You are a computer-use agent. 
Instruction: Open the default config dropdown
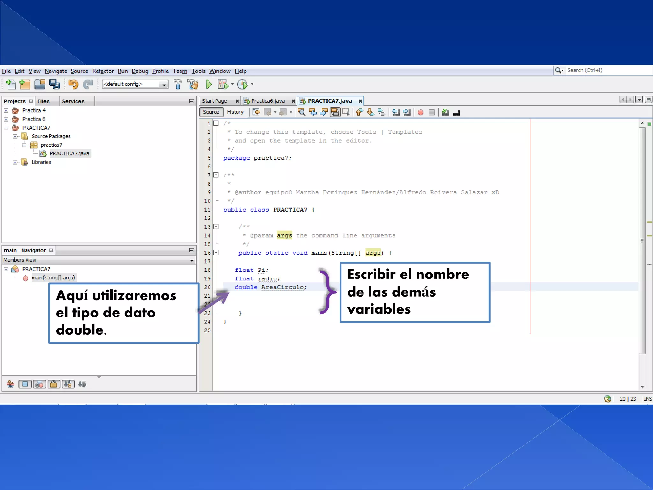click(164, 84)
